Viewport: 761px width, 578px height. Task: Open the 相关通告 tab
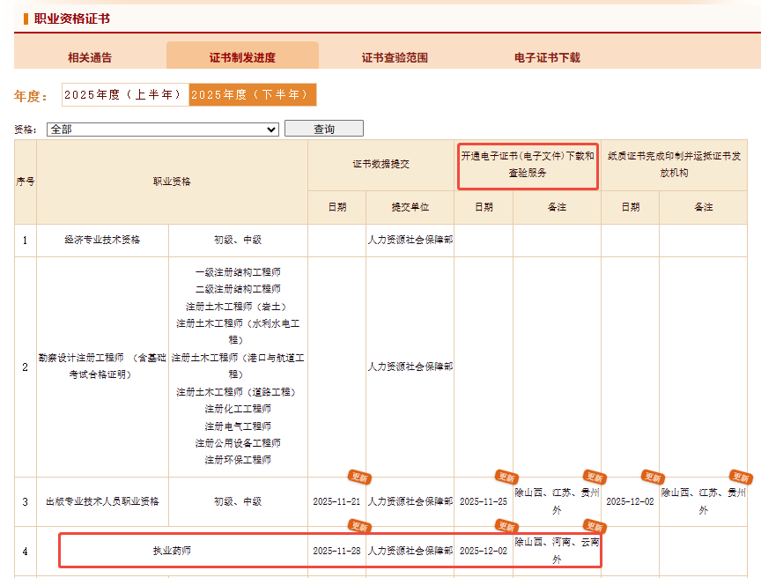pos(90,57)
